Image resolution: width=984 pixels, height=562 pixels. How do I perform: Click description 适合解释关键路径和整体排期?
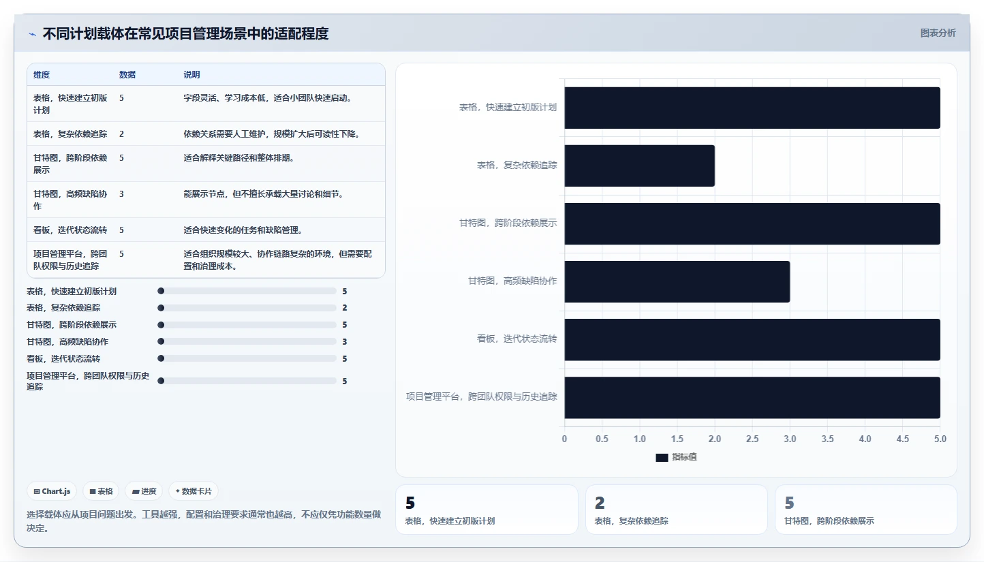pyautogui.click(x=239, y=157)
